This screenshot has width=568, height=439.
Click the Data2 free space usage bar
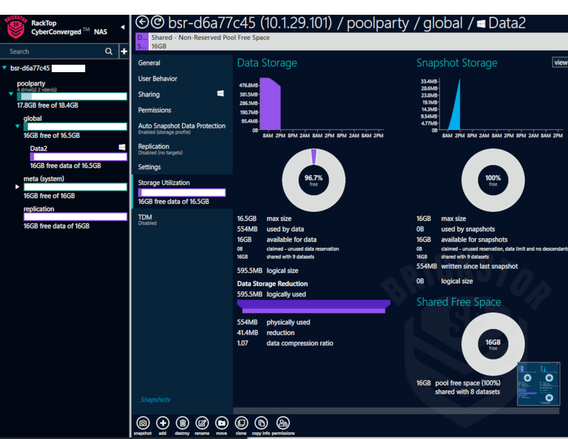(x=78, y=156)
